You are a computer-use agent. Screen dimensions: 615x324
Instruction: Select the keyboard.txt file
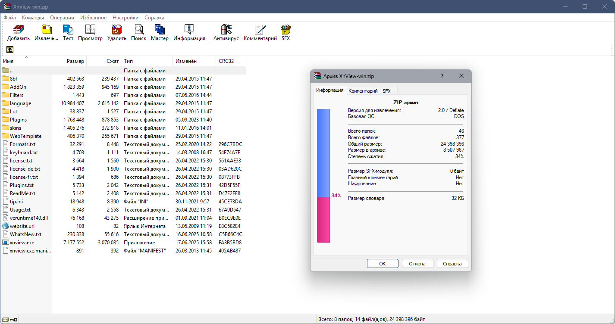click(x=123, y=153)
